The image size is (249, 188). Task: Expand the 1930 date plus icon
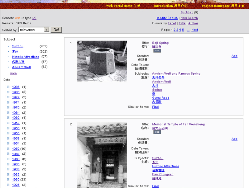8,180
